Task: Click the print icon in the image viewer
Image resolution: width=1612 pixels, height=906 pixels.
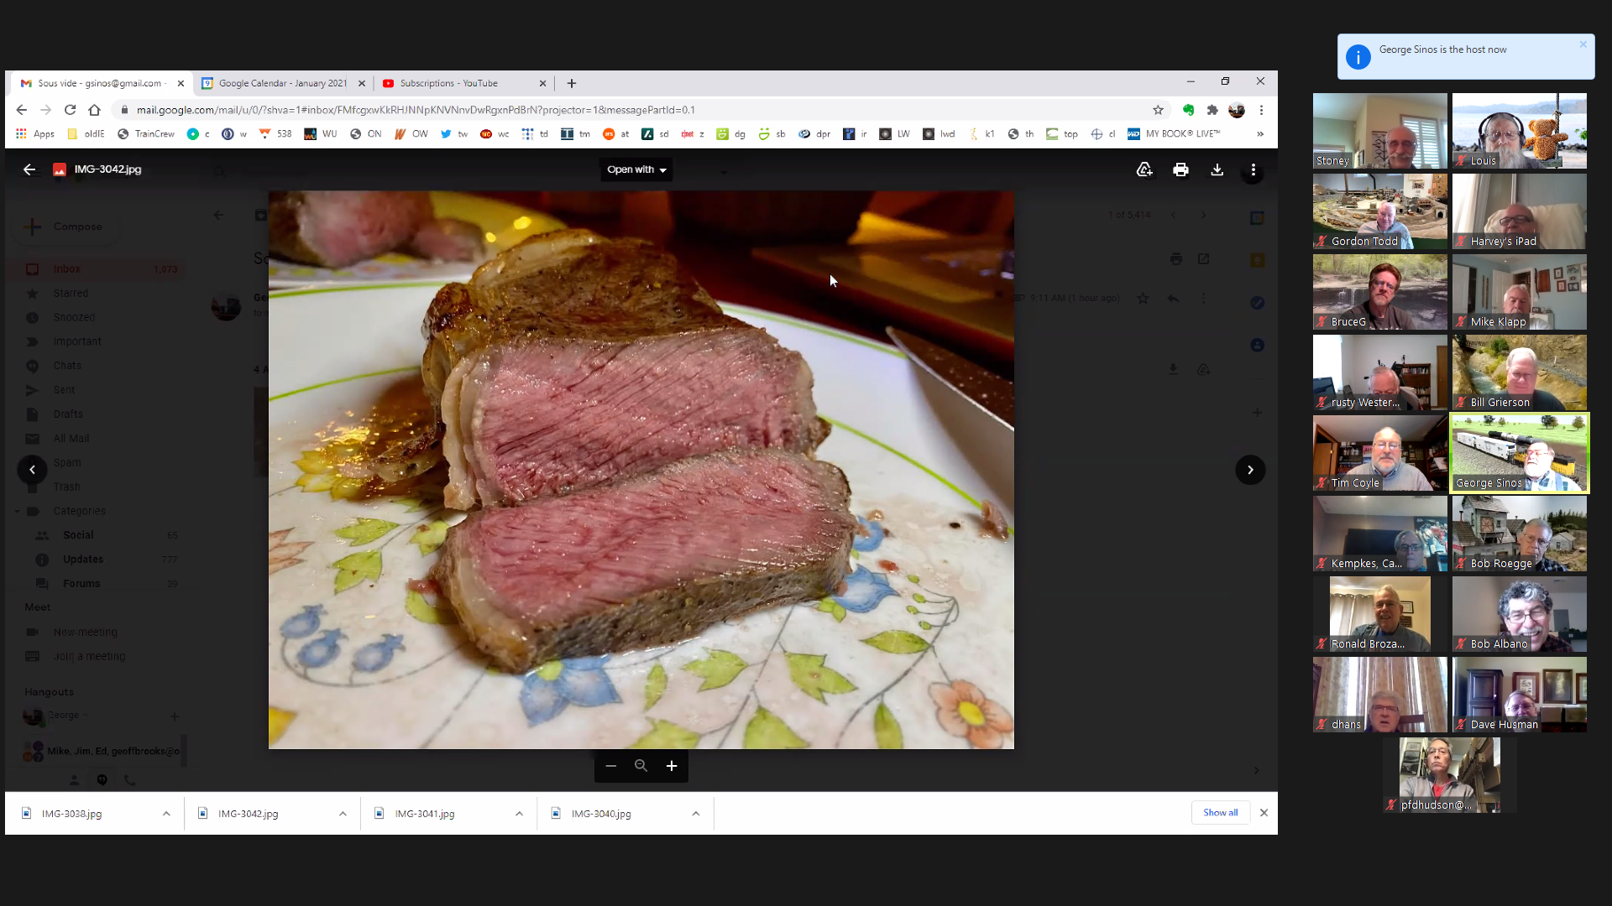Action: click(1180, 170)
